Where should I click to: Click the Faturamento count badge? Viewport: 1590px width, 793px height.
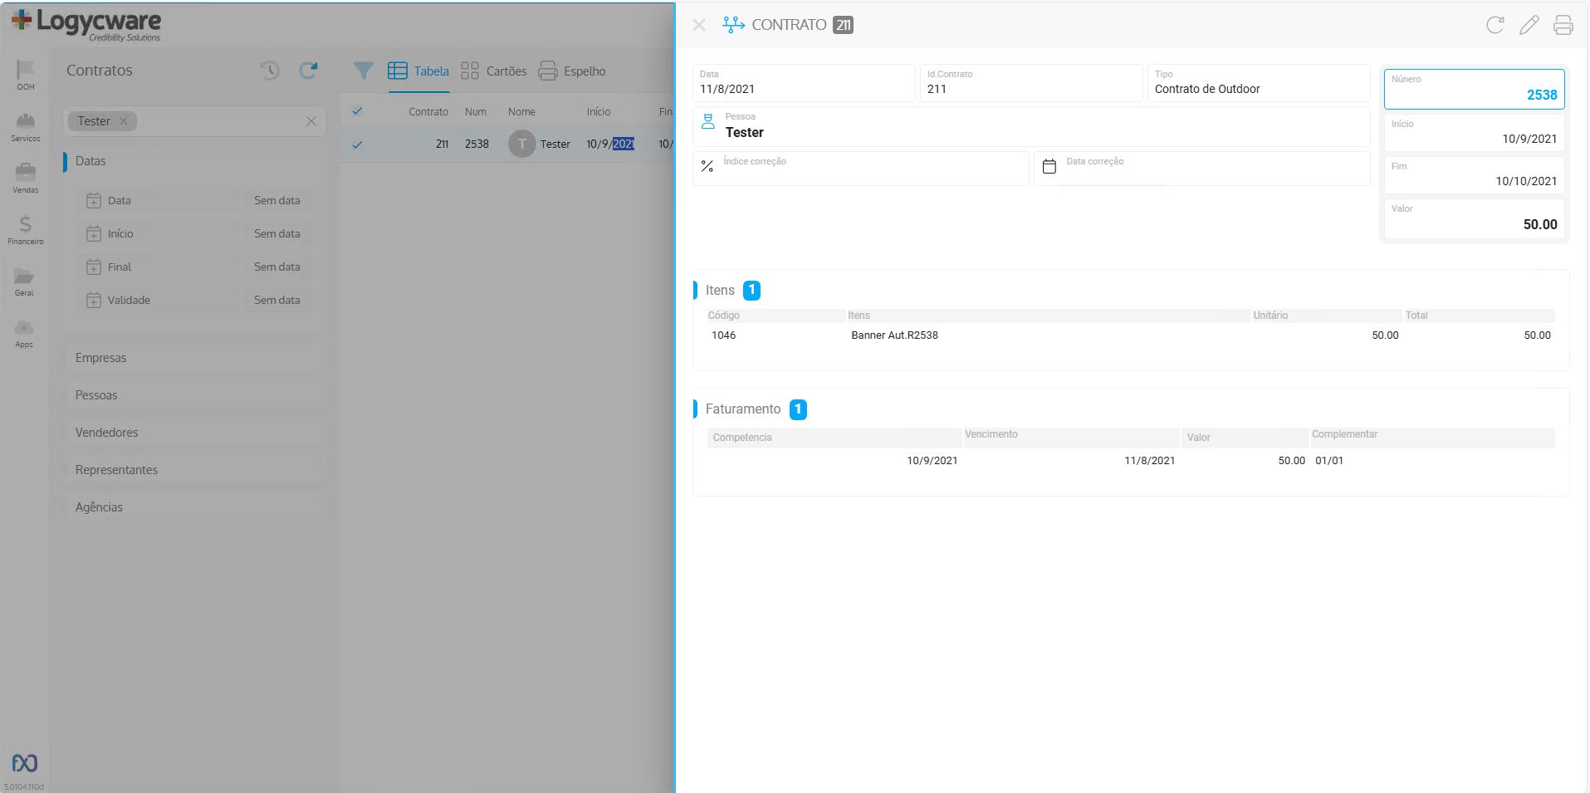[798, 409]
